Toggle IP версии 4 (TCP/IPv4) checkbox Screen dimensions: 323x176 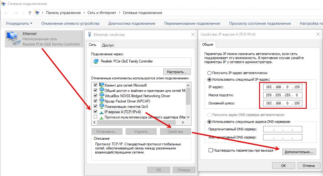pos(95,112)
